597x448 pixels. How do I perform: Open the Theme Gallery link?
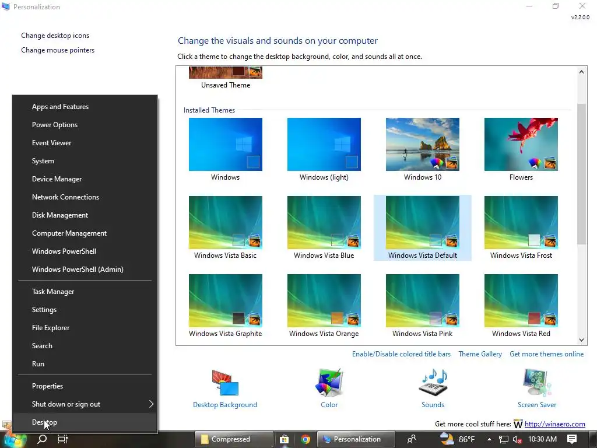(480, 354)
